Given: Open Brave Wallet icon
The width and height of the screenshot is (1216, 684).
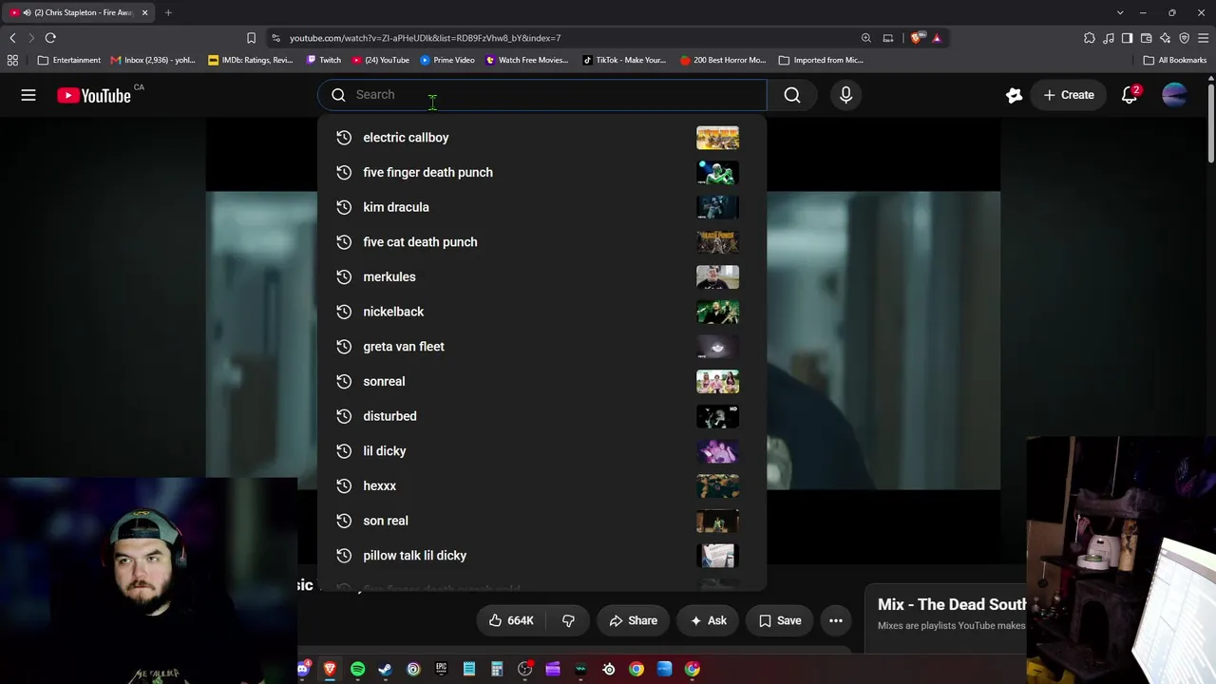Looking at the screenshot, I should (1146, 38).
